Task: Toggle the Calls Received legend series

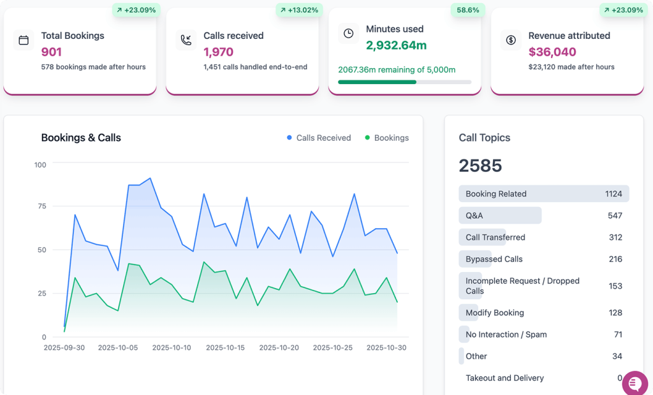Action: [x=319, y=138]
